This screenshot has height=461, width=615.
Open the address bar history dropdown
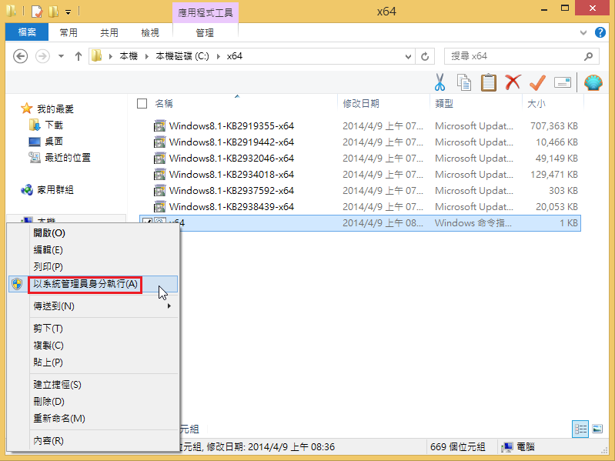[x=406, y=56]
